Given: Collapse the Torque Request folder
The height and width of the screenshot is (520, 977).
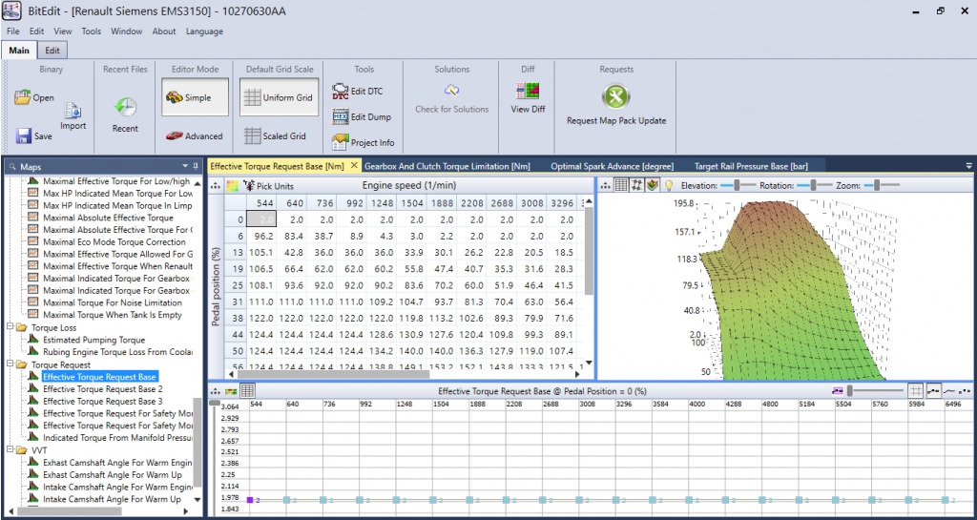Looking at the screenshot, I should 10,364.
